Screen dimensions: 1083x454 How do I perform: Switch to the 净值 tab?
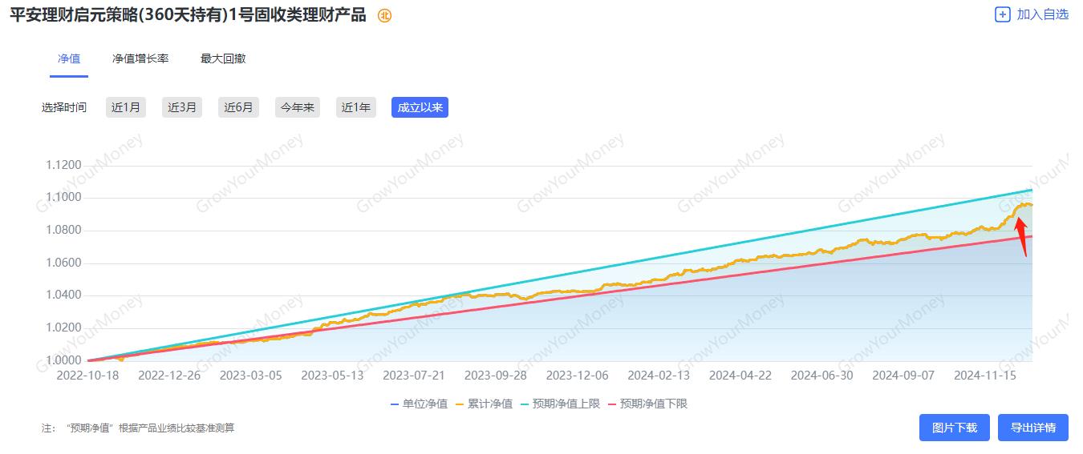pyautogui.click(x=69, y=58)
